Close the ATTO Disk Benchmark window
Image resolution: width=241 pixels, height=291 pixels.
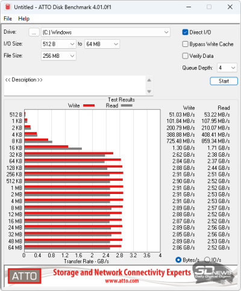tap(230, 7)
